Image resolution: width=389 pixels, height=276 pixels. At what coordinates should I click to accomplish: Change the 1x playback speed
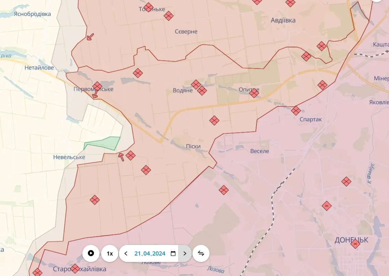coord(110,253)
